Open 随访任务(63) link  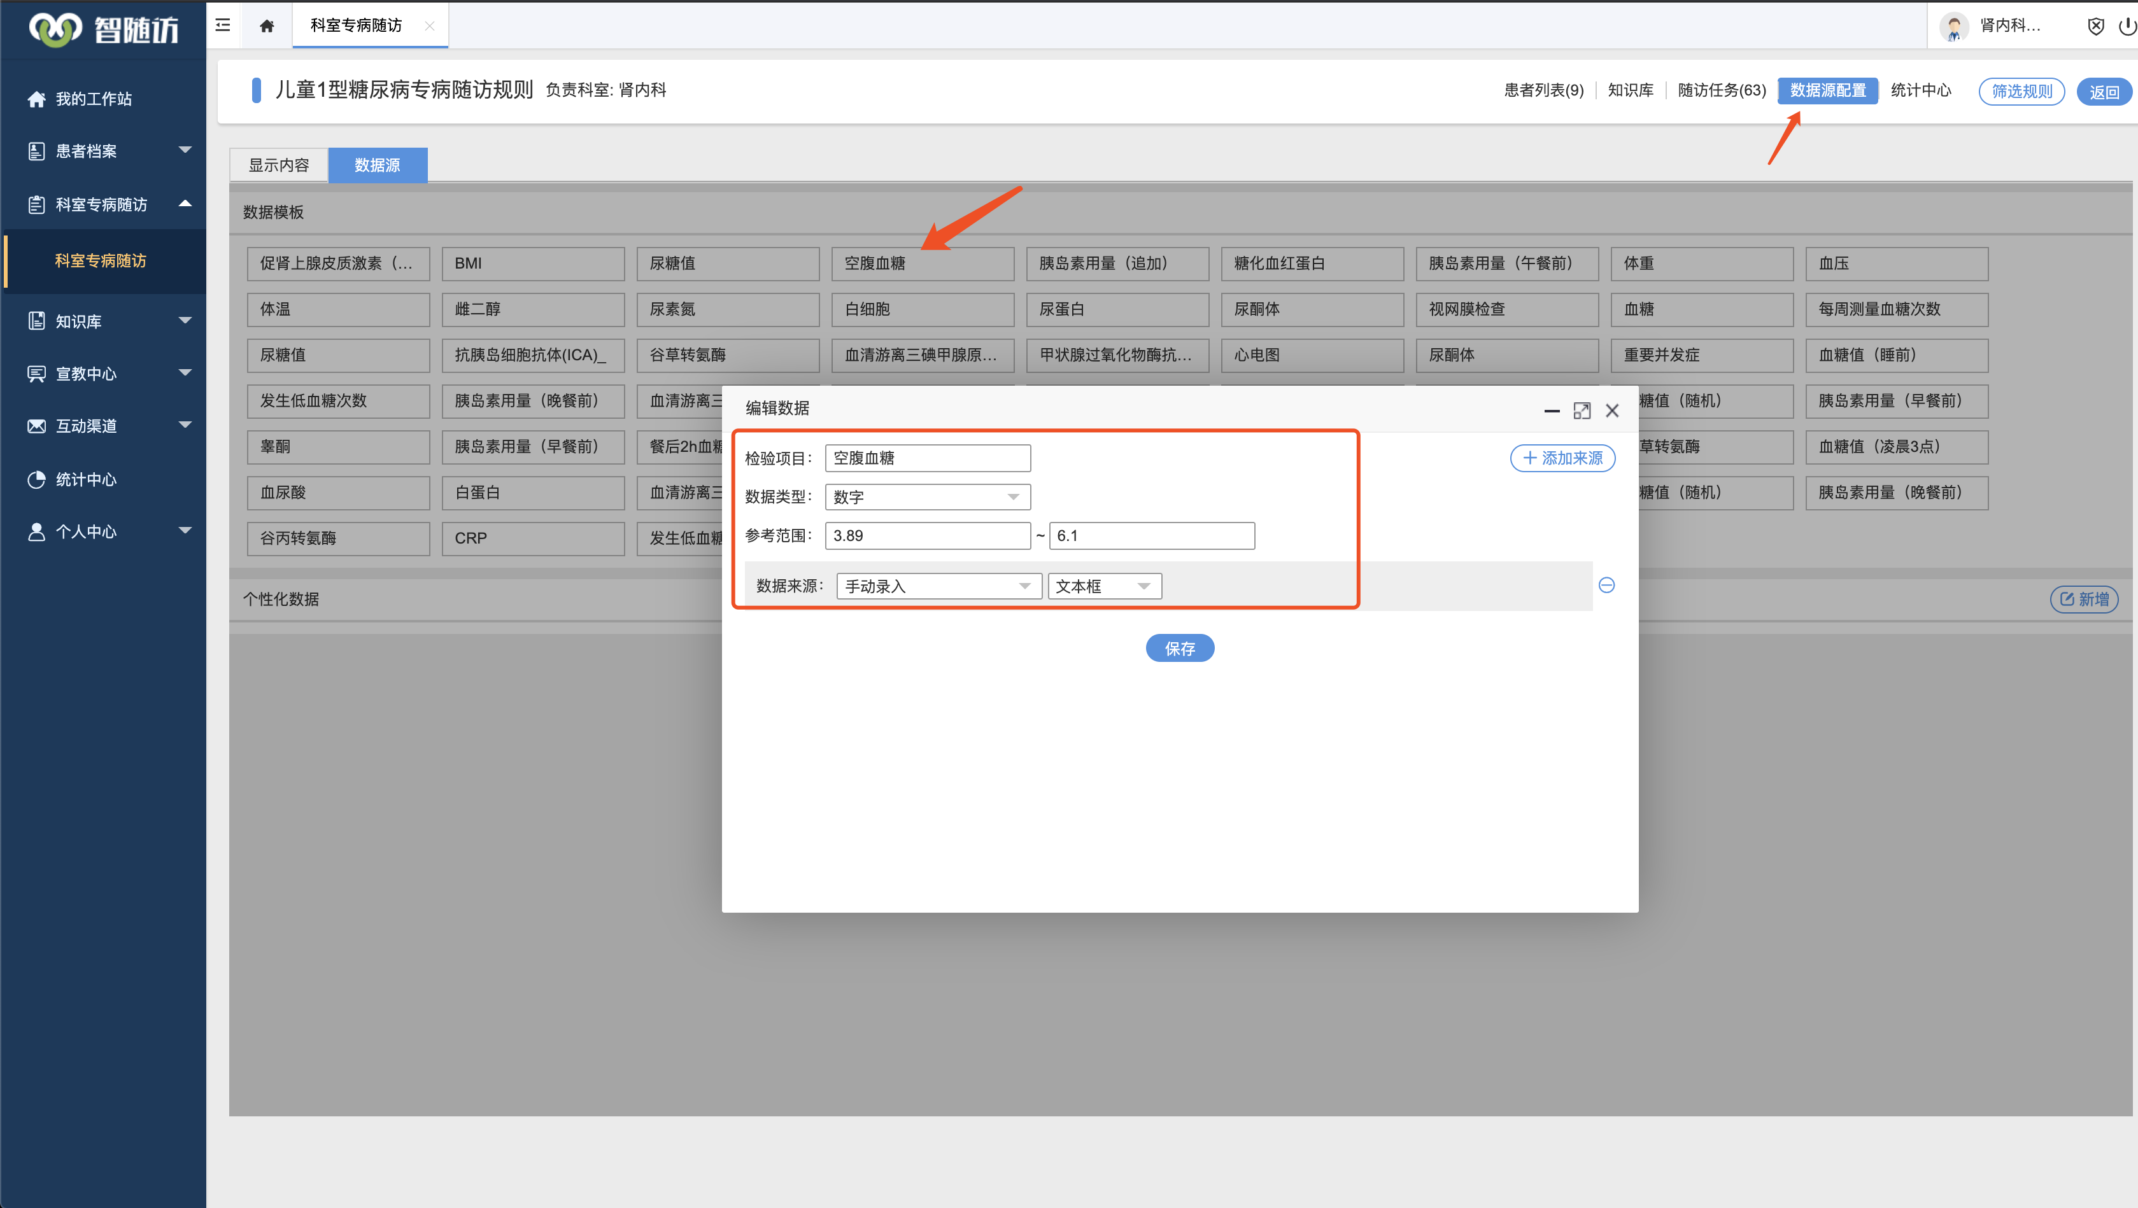tap(1722, 90)
